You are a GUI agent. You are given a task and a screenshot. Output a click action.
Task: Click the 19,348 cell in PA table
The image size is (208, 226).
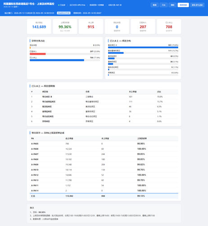point(68,165)
